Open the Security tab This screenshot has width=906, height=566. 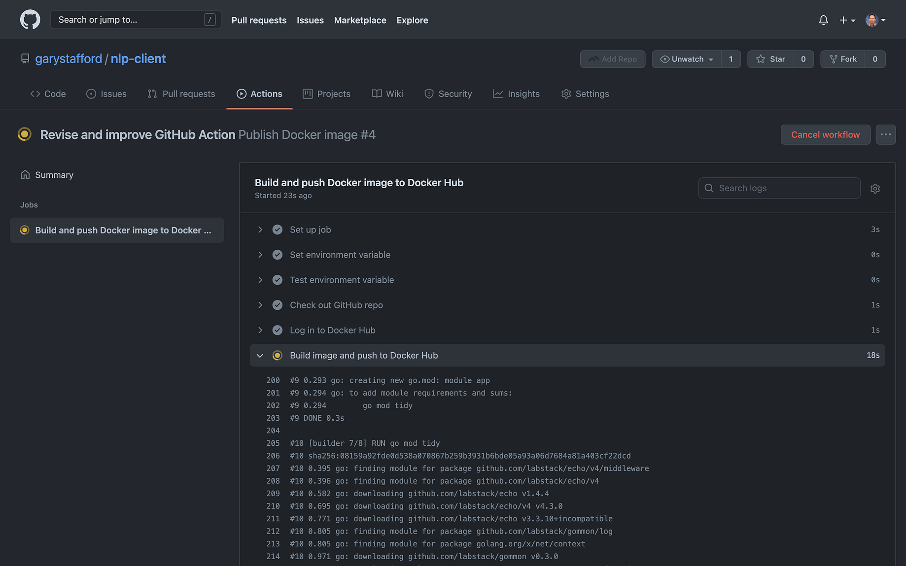pos(448,94)
